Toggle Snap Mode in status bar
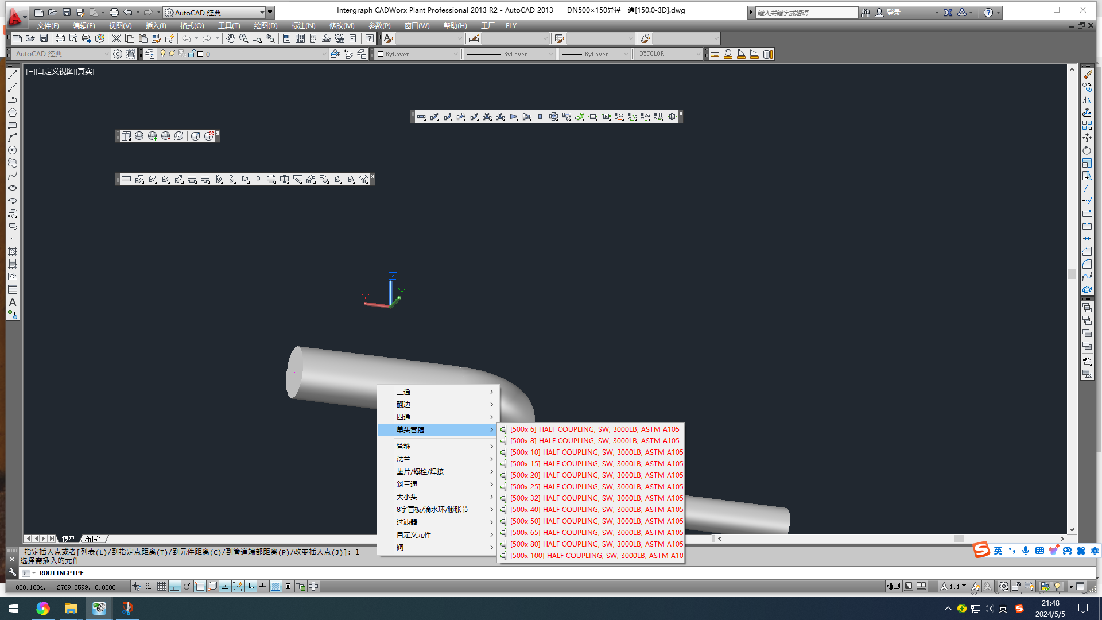This screenshot has width=1102, height=620. click(149, 587)
